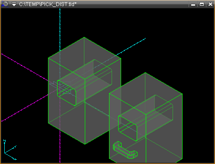Select the rounded slot opening on right box
This screenshot has height=164, width=215.
coord(128,128)
